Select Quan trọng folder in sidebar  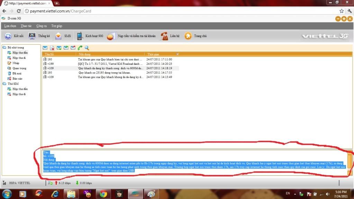19,68
